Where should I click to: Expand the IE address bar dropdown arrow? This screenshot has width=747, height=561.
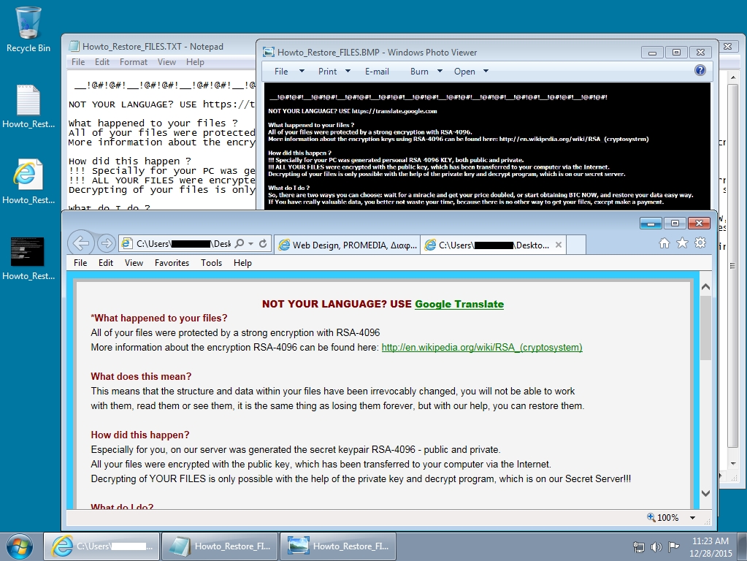250,243
